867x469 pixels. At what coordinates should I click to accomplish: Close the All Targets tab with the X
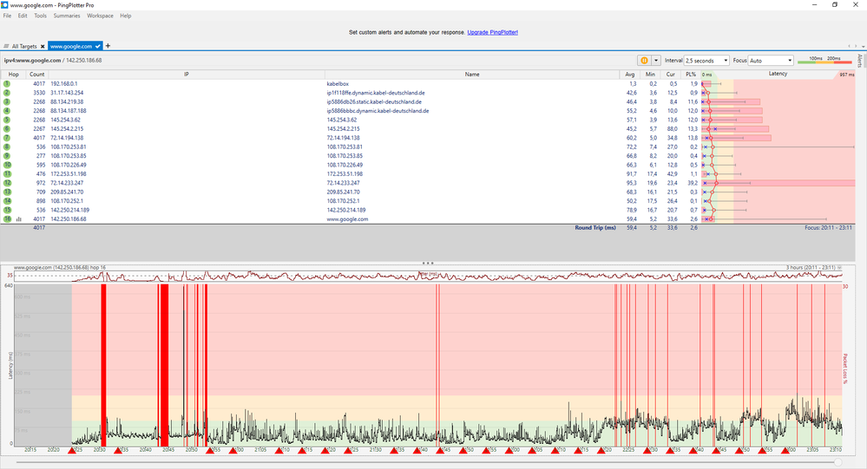pyautogui.click(x=43, y=47)
